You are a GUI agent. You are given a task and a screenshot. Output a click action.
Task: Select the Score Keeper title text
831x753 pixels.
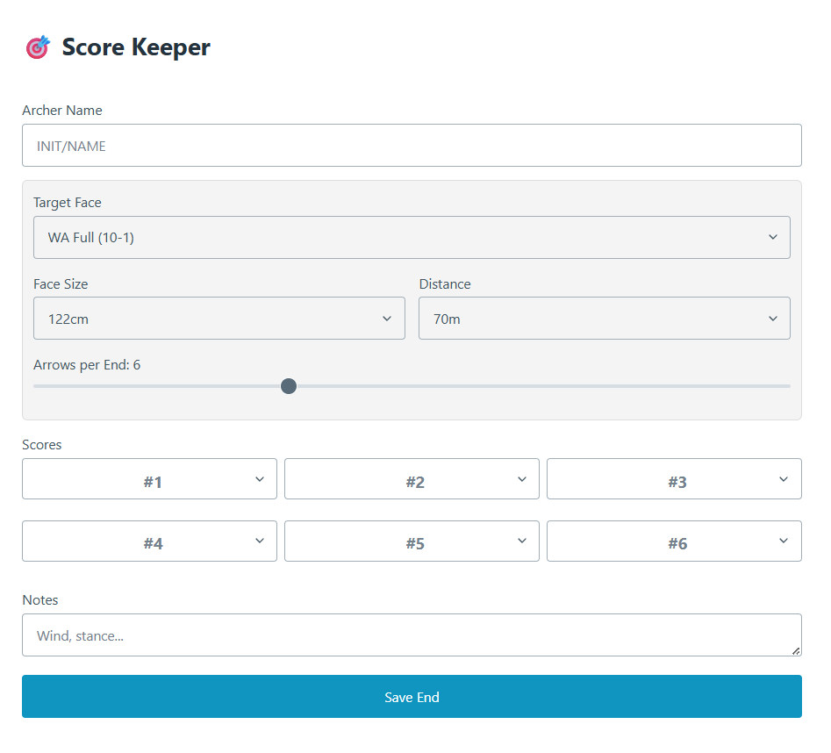tap(135, 47)
